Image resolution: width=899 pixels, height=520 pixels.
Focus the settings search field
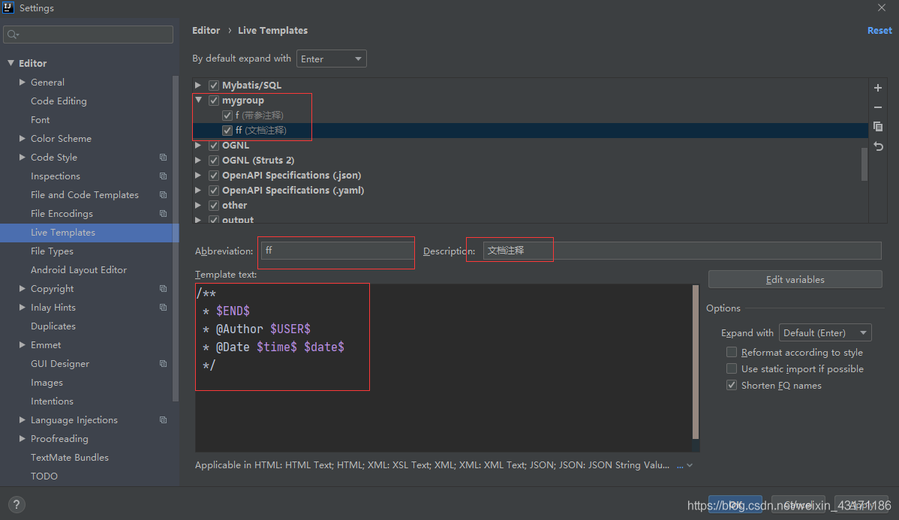89,35
